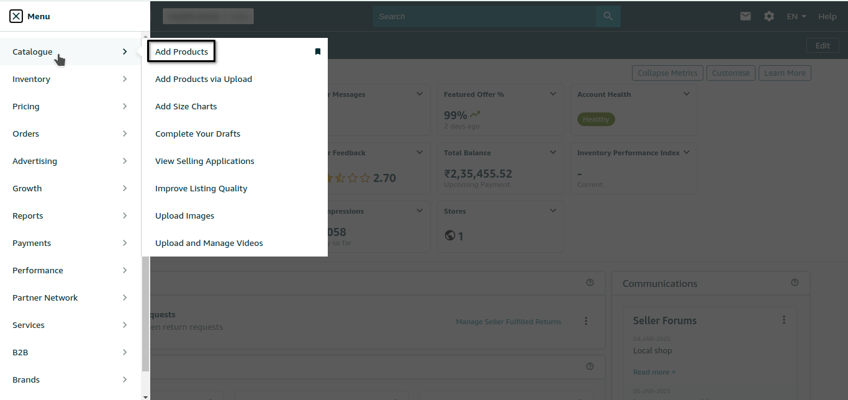This screenshot has width=848, height=400.
Task: Expand the Payments menu chevron
Action: click(x=125, y=243)
